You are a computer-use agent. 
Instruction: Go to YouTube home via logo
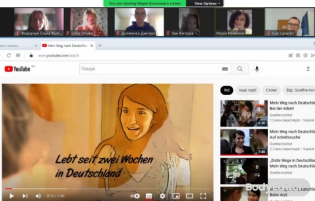[x=17, y=69]
